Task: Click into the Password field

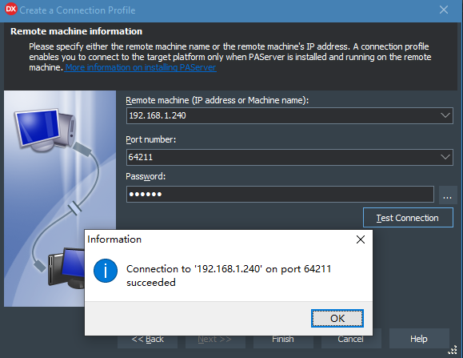Action: point(280,195)
